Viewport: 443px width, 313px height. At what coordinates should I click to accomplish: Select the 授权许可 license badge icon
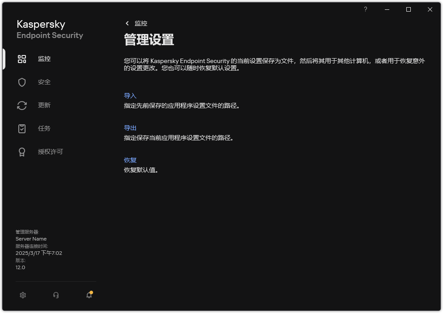coord(22,152)
